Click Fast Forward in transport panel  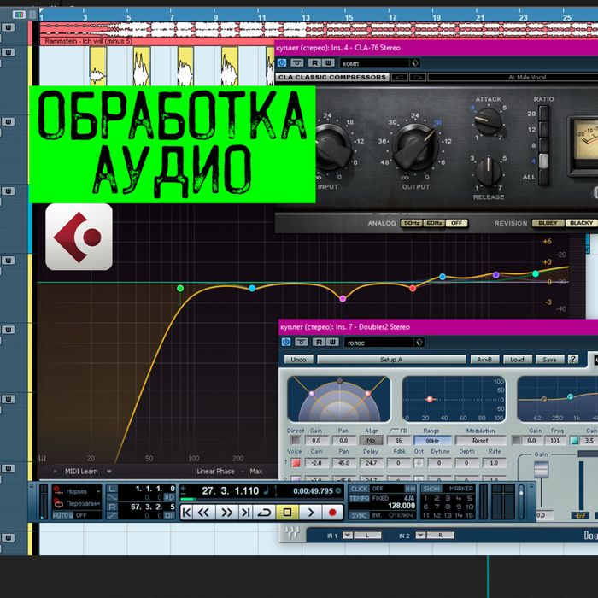(x=227, y=513)
